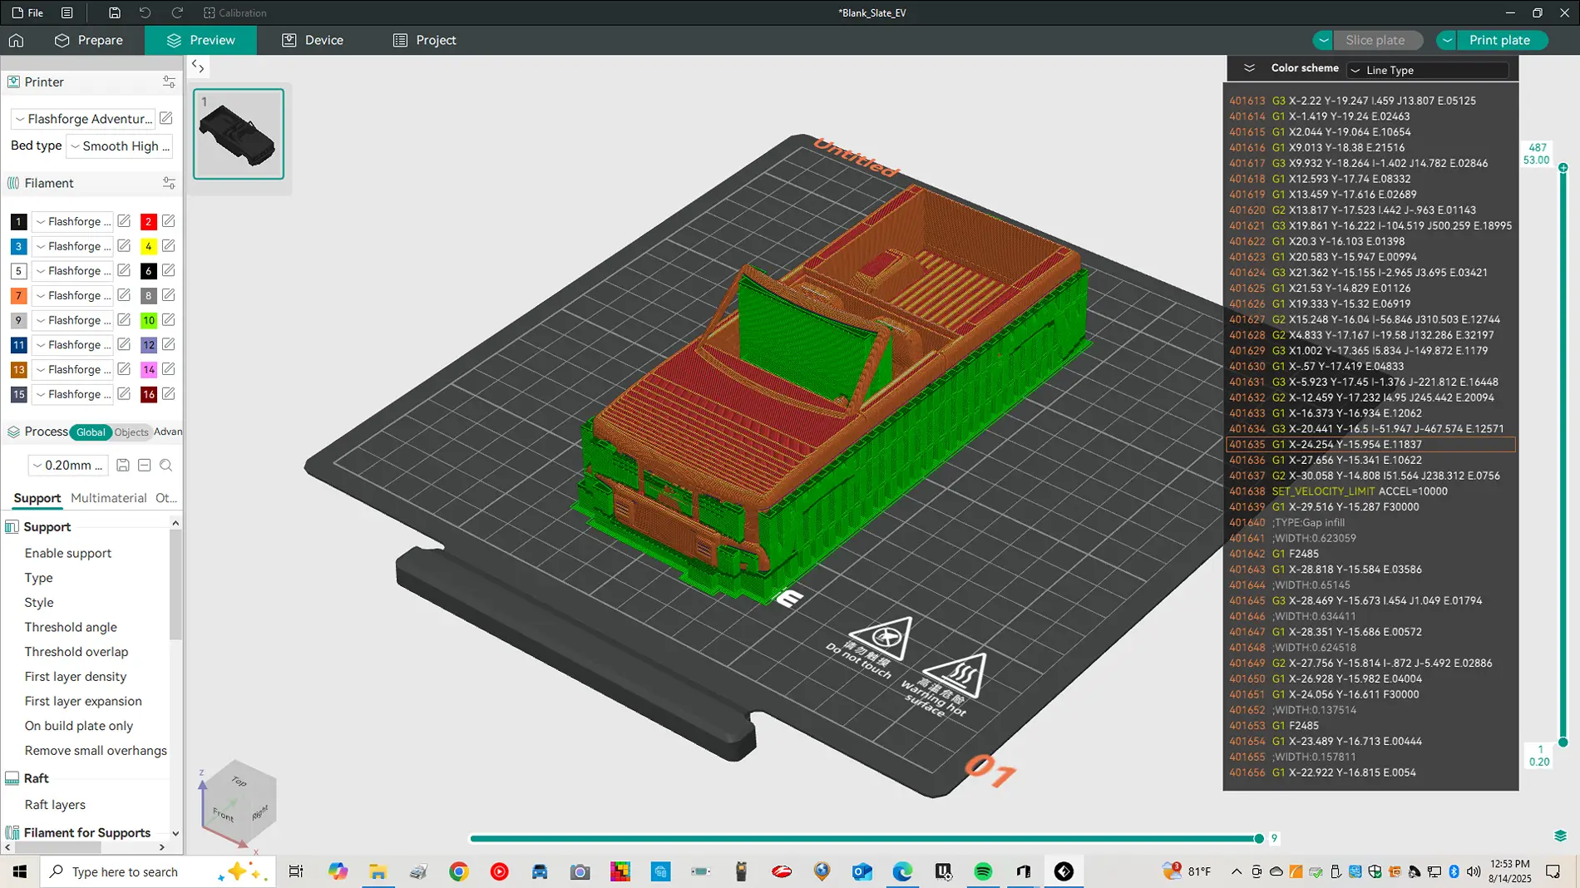
Task: Click filament 2 red color swatch
Action: point(148,221)
